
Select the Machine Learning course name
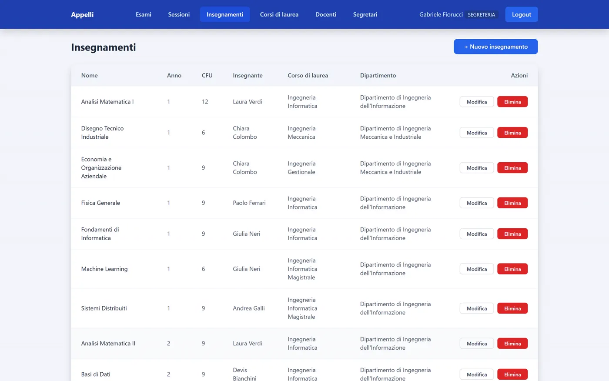[x=104, y=269]
